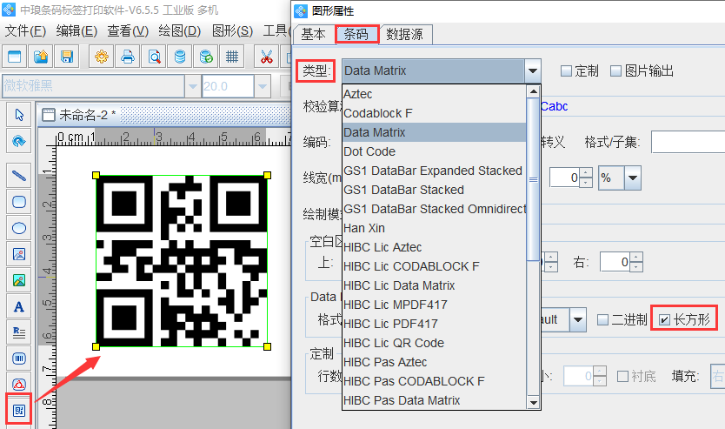Click the 格式/子集 input field
Screen dimensions: 725x429
(x=687, y=142)
